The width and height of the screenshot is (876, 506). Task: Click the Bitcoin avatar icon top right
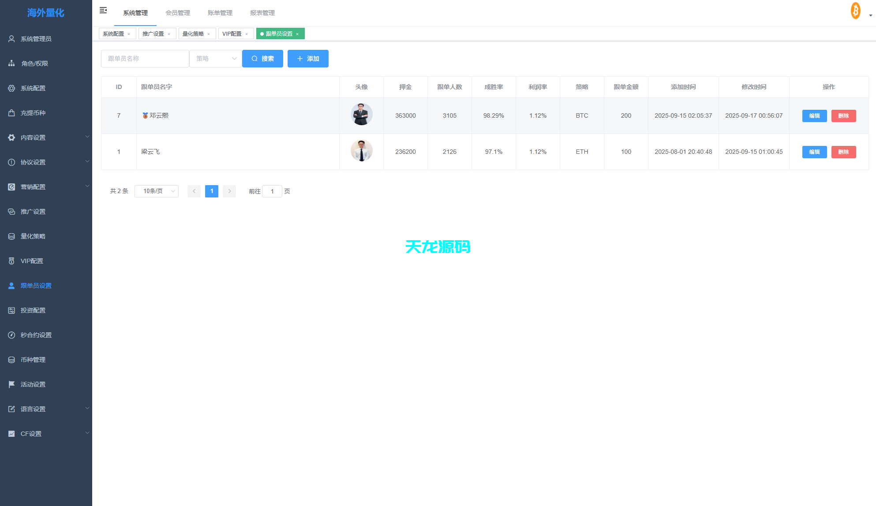point(855,10)
